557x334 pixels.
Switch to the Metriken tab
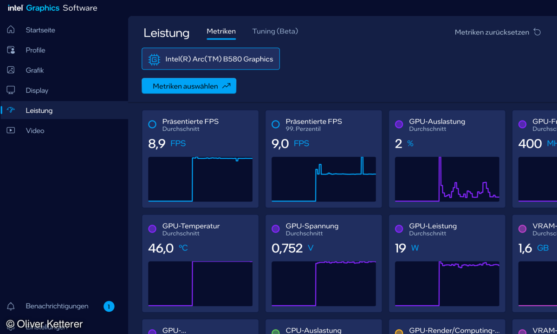click(x=221, y=32)
